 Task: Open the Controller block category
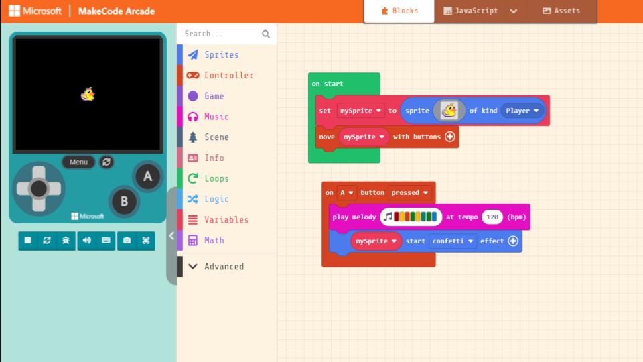(227, 75)
